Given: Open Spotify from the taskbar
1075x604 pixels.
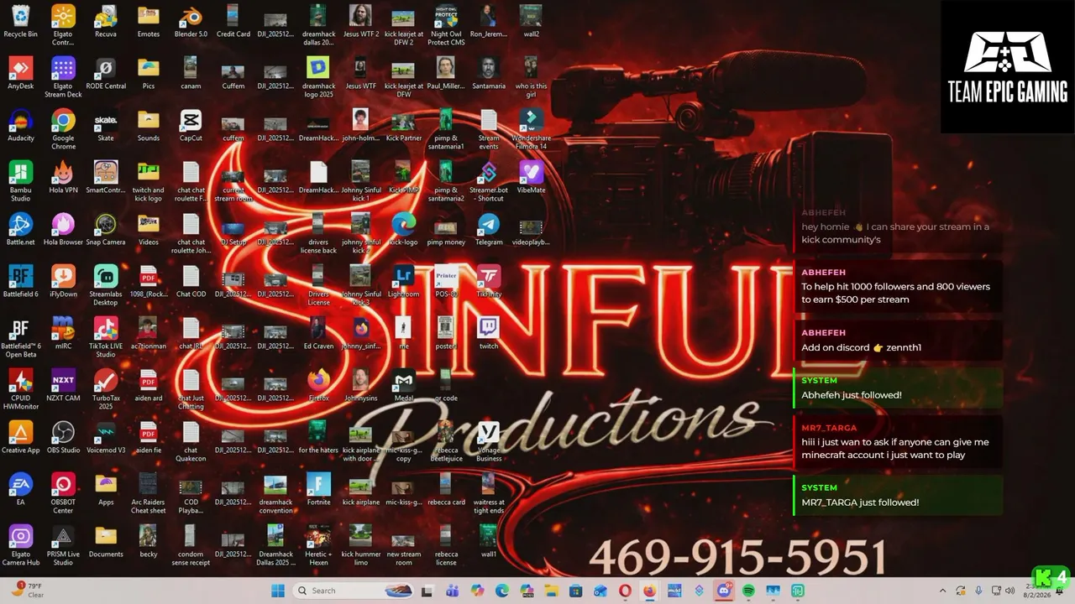Looking at the screenshot, I should click(747, 591).
